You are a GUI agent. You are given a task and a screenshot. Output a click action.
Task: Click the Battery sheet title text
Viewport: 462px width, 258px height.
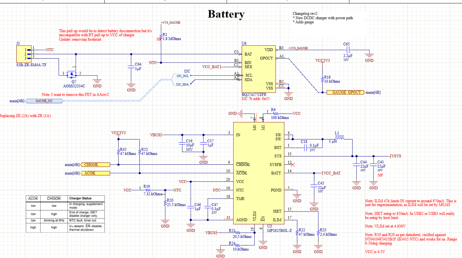tap(226, 14)
